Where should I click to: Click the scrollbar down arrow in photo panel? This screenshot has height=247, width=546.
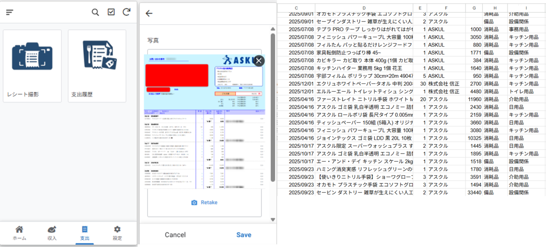pos(272,219)
